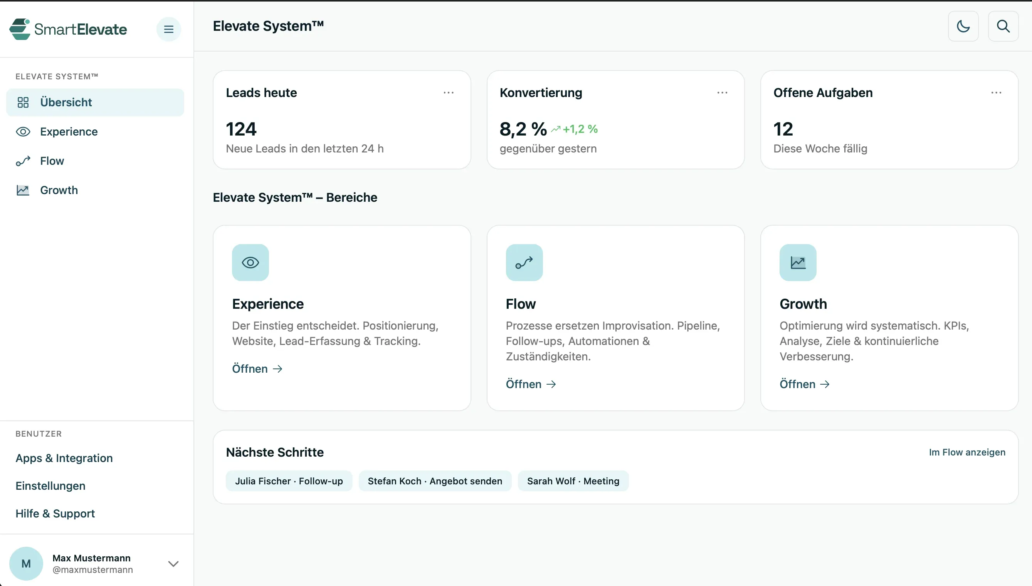Click the flow icon on the Flow card

coord(524,263)
